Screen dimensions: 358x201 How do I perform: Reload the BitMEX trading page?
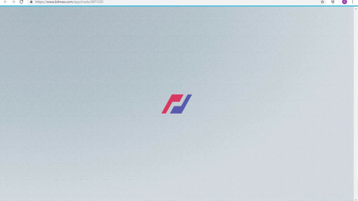[x=21, y=2]
